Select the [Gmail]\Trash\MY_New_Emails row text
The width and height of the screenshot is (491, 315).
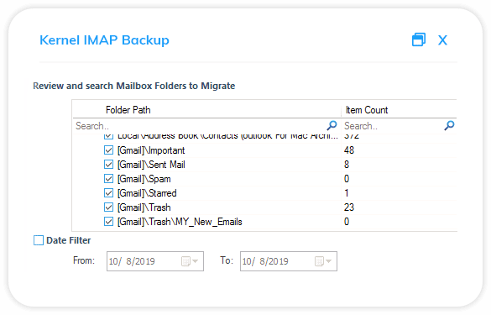pos(180,223)
